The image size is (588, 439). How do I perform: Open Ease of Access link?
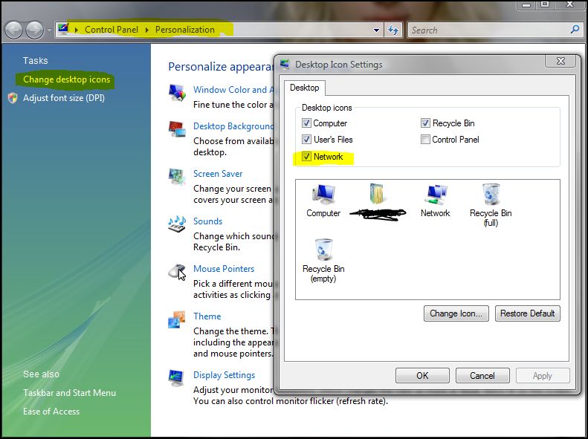[x=51, y=412]
